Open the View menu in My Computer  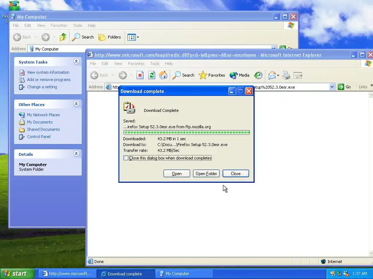coord(41,25)
